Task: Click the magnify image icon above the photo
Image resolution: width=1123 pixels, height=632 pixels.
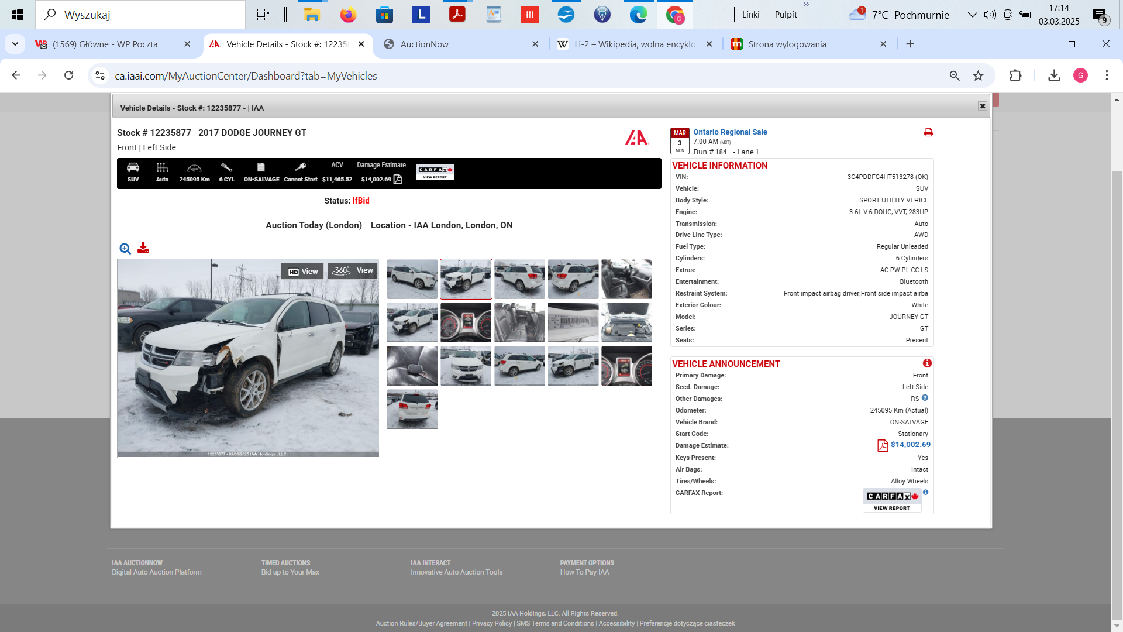Action: click(125, 249)
